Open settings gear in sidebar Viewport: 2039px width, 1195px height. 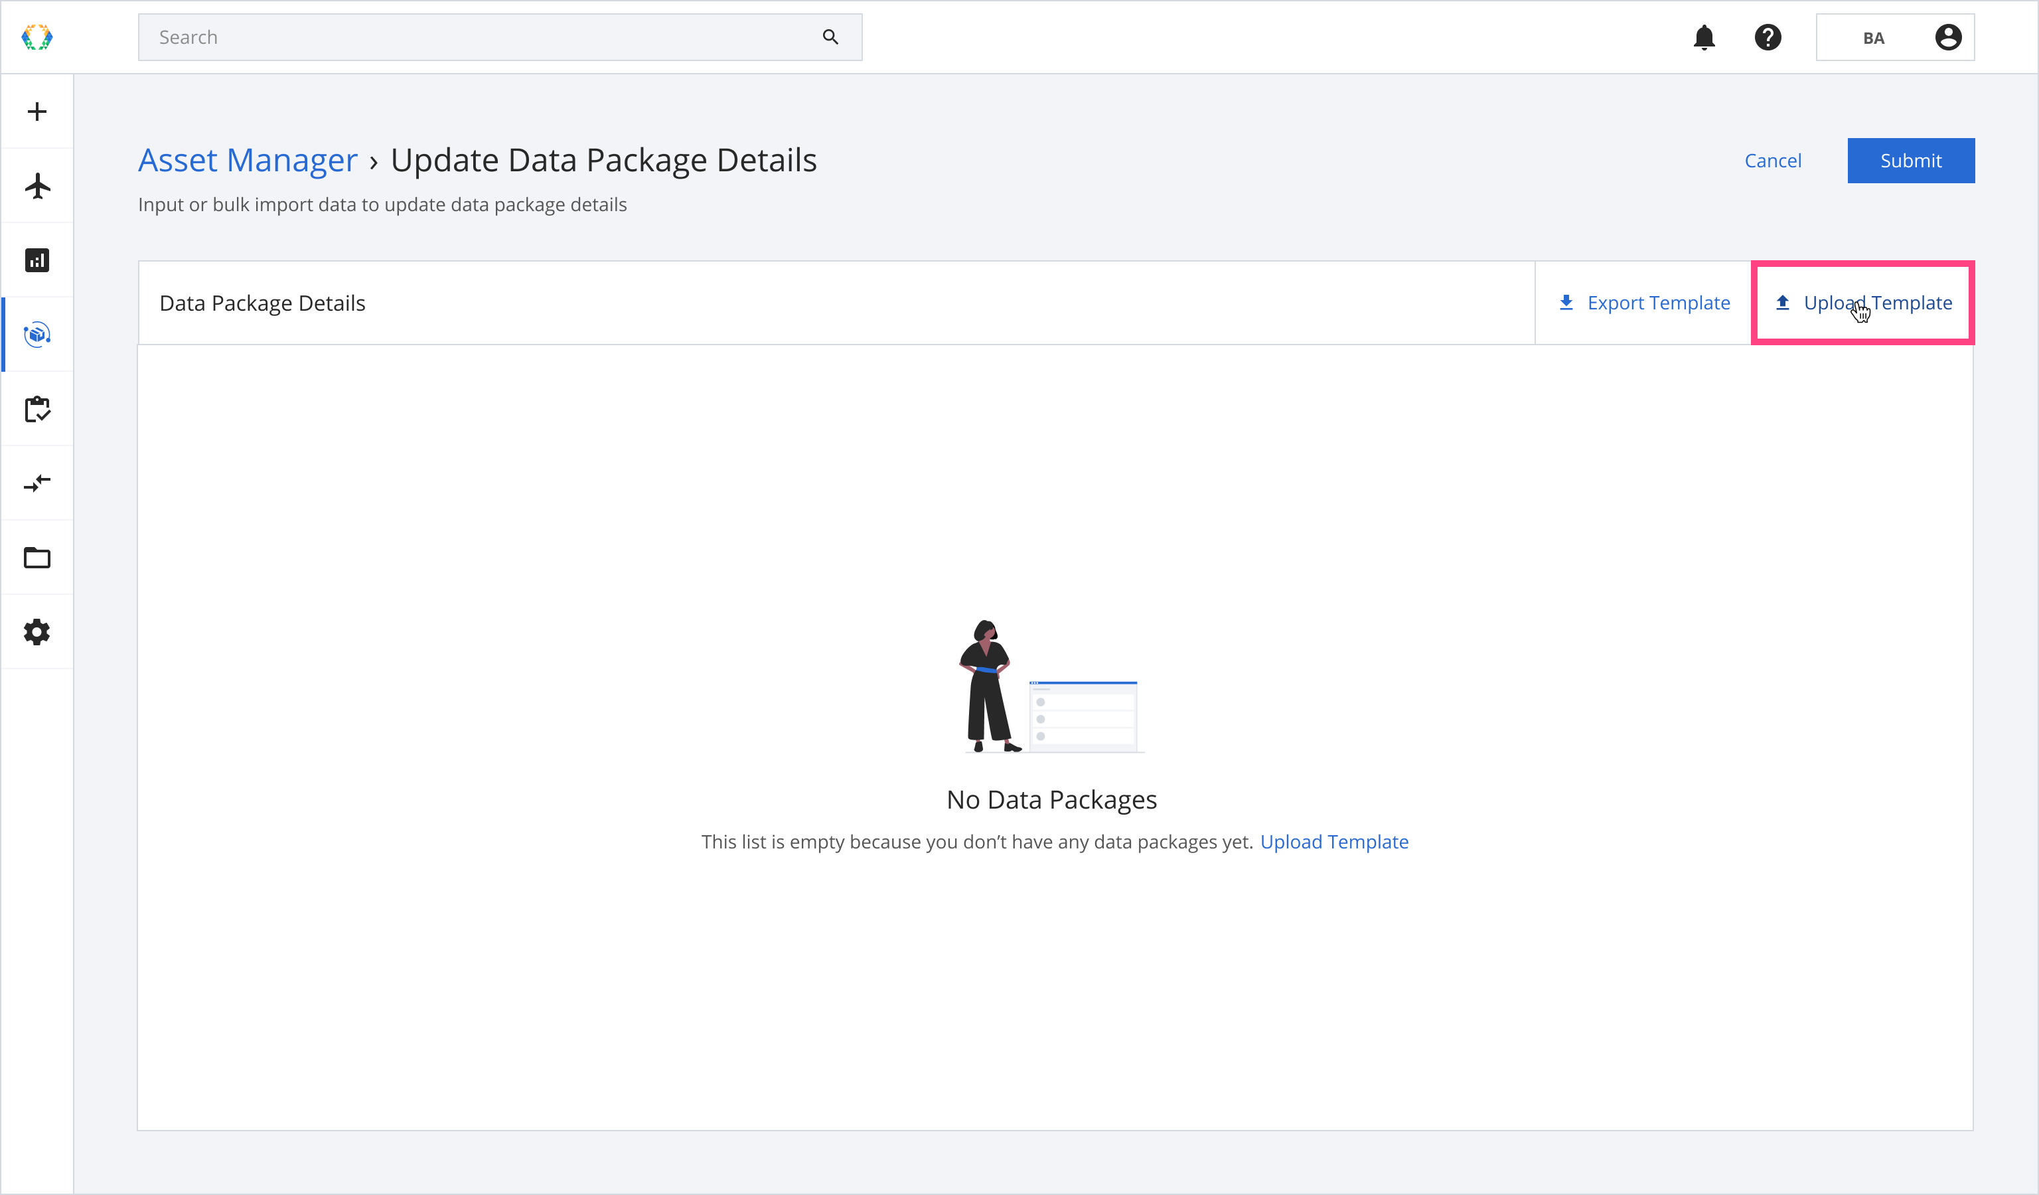click(x=37, y=632)
